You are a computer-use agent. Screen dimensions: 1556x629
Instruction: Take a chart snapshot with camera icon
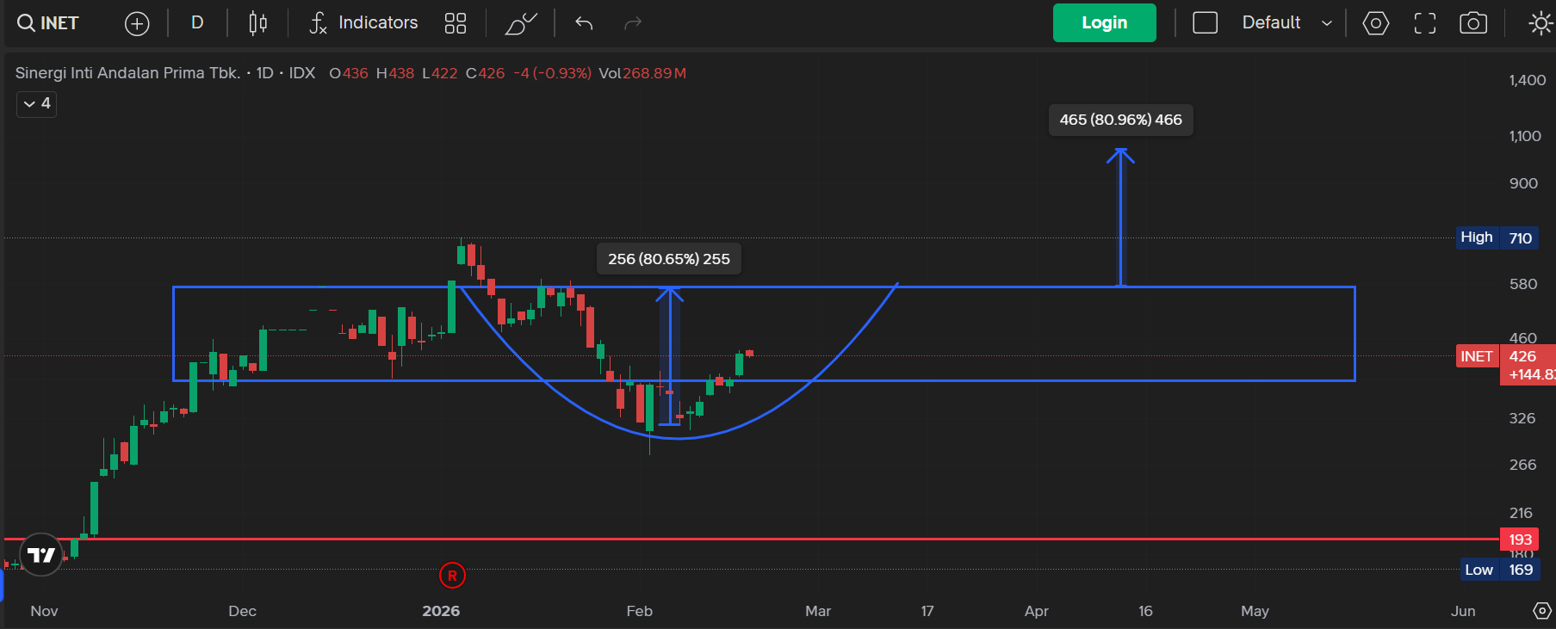(1473, 23)
